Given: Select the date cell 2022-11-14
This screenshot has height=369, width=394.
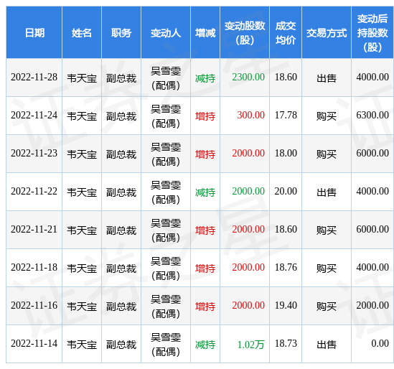Looking at the screenshot, I should (34, 343).
